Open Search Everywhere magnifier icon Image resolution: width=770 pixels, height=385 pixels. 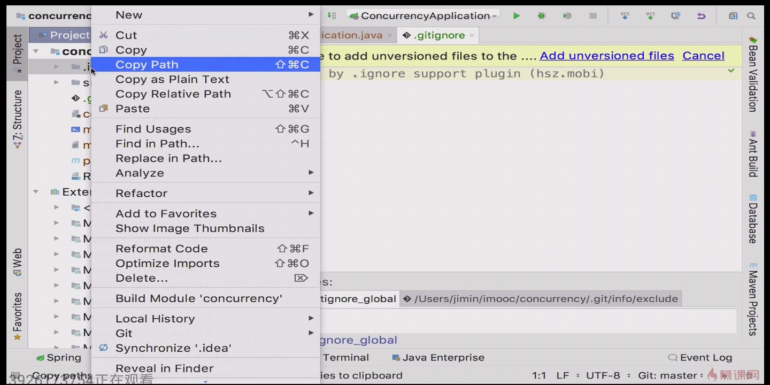(x=751, y=16)
